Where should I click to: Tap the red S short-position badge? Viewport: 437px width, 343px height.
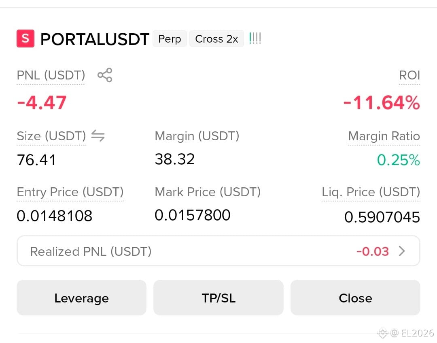click(x=25, y=38)
